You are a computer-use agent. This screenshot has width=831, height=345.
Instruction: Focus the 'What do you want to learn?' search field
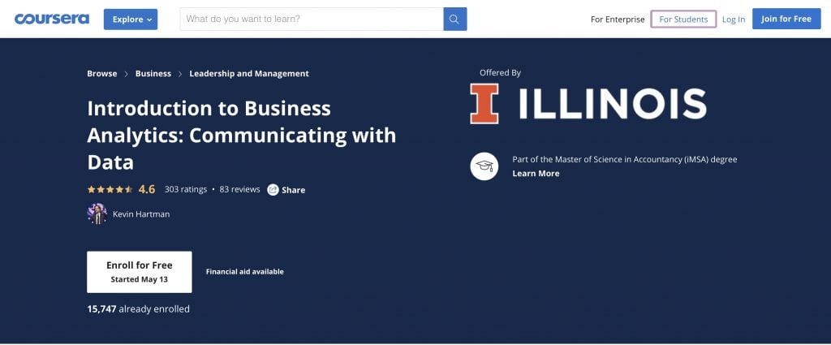point(312,19)
